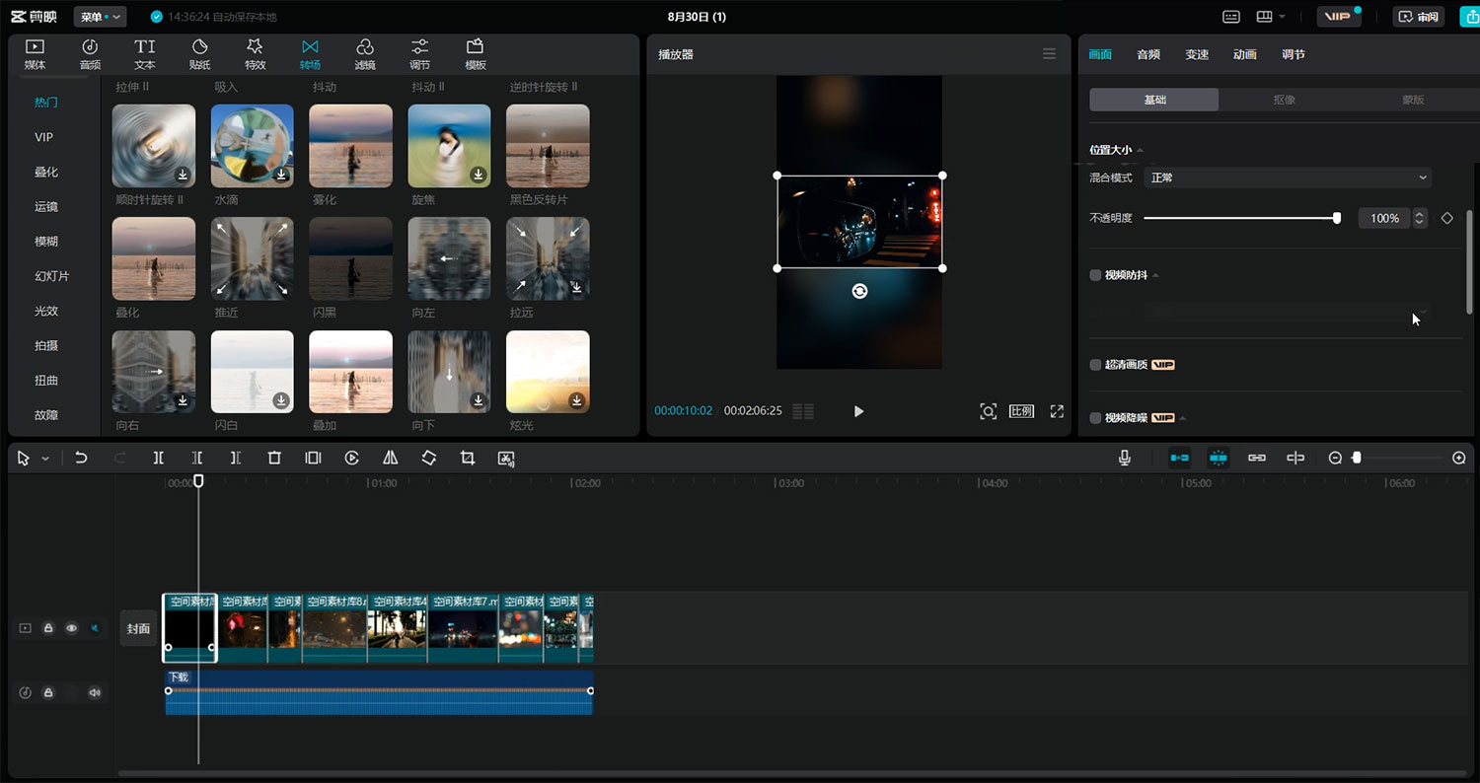The height and width of the screenshot is (783, 1480).
Task: Enter fullscreen preview in player
Action: point(1057,411)
